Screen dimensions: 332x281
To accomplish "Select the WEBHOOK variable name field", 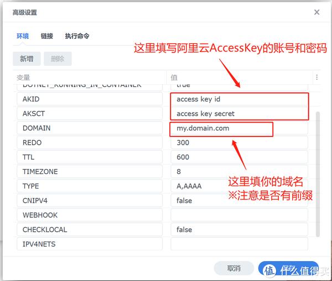I will [x=90, y=215].
